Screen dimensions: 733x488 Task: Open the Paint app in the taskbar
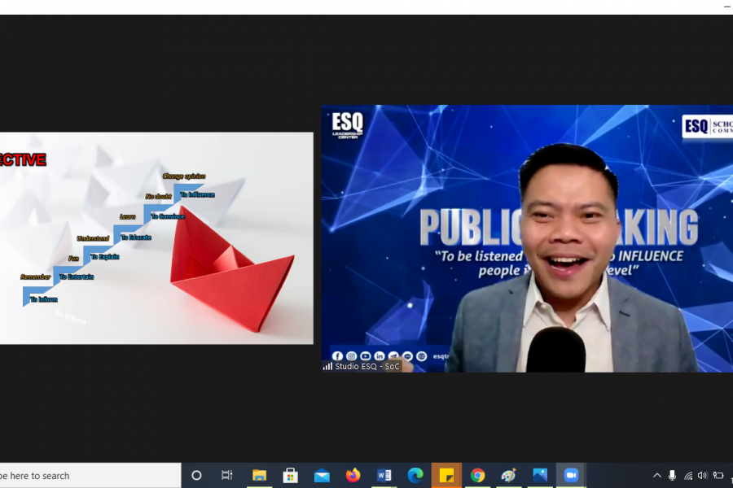pyautogui.click(x=509, y=476)
